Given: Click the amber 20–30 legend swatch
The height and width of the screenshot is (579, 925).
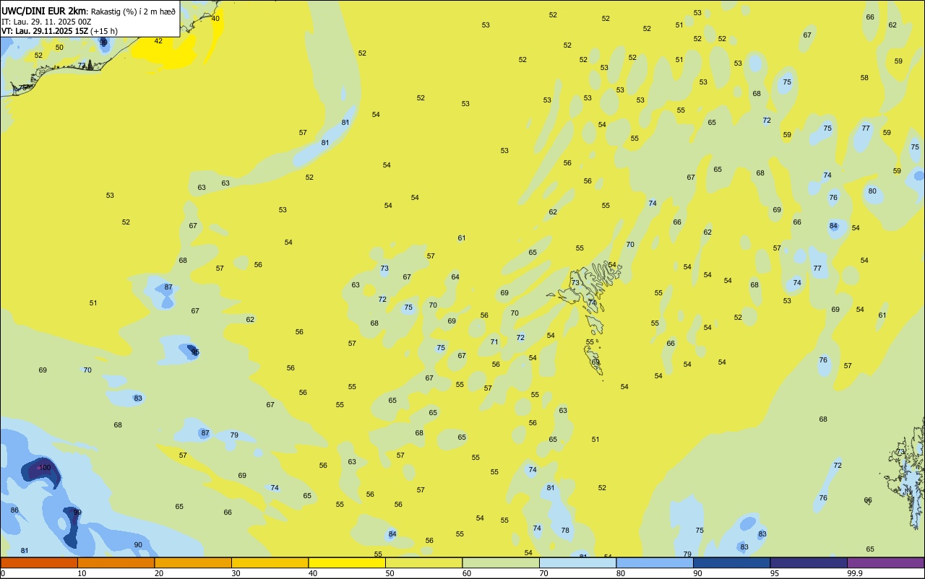Looking at the screenshot, I should tap(193, 562).
